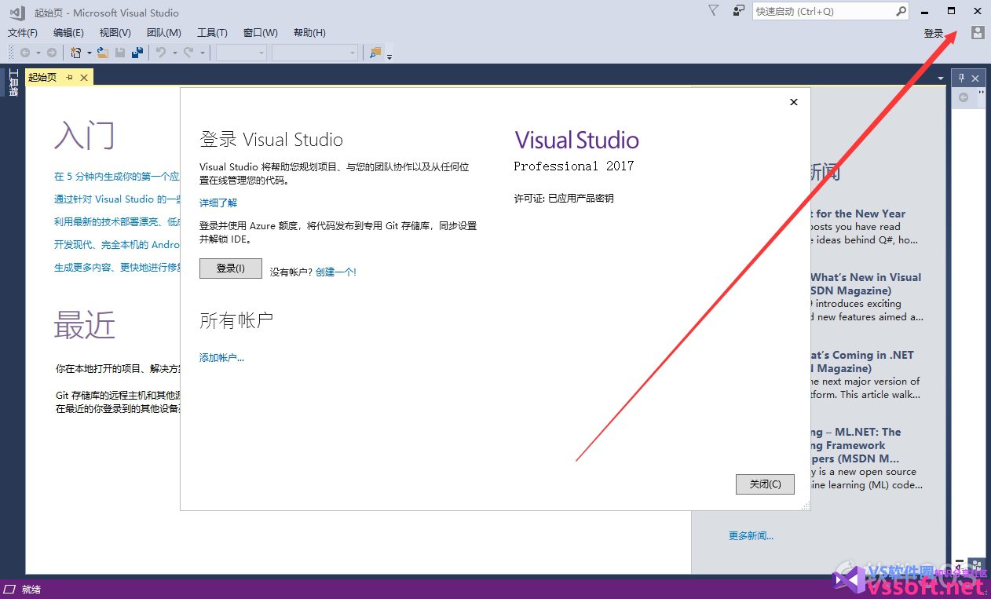Open the 窗口(W) menu
991x599 pixels.
pyautogui.click(x=261, y=32)
